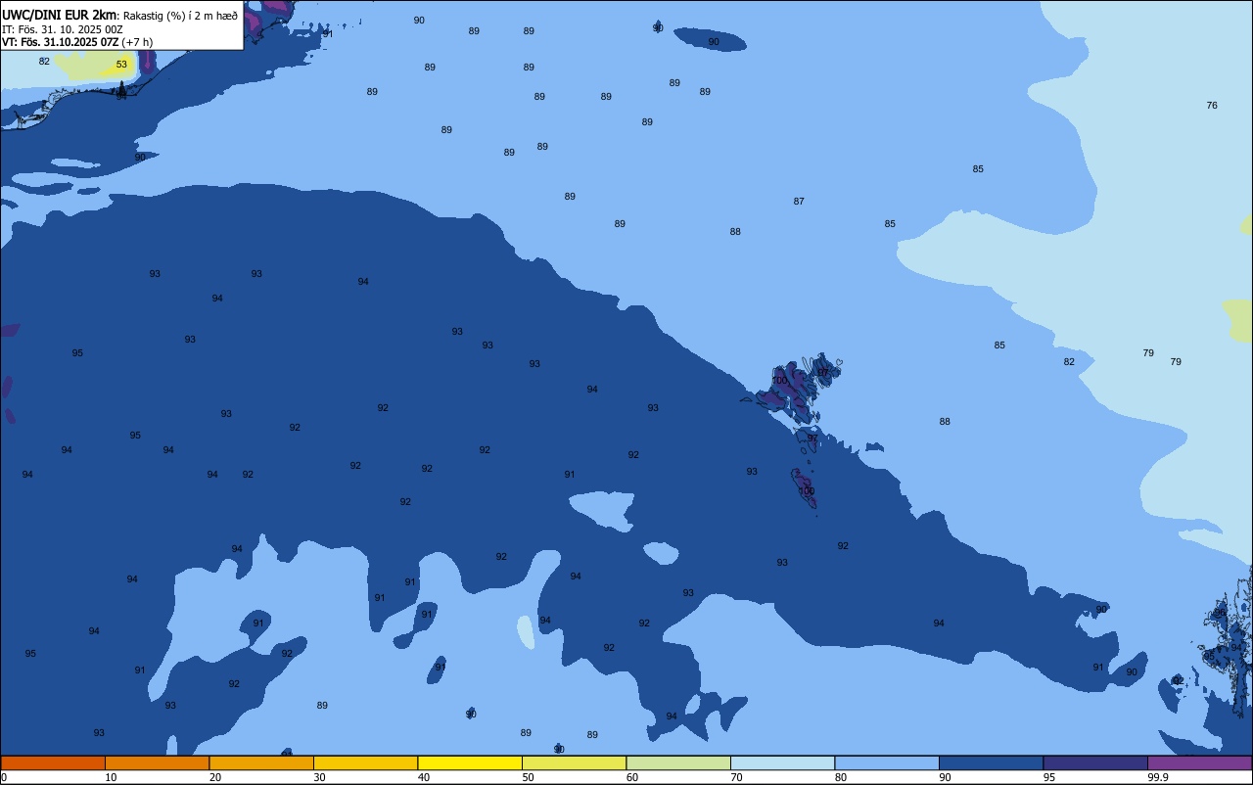This screenshot has height=785, width=1253.
Task: Click the '50' legend tick label
Action: tap(528, 777)
